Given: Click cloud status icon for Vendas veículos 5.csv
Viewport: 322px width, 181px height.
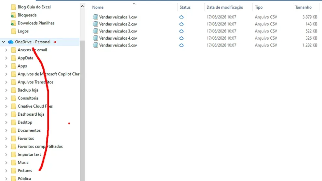Looking at the screenshot, I should (x=181, y=45).
